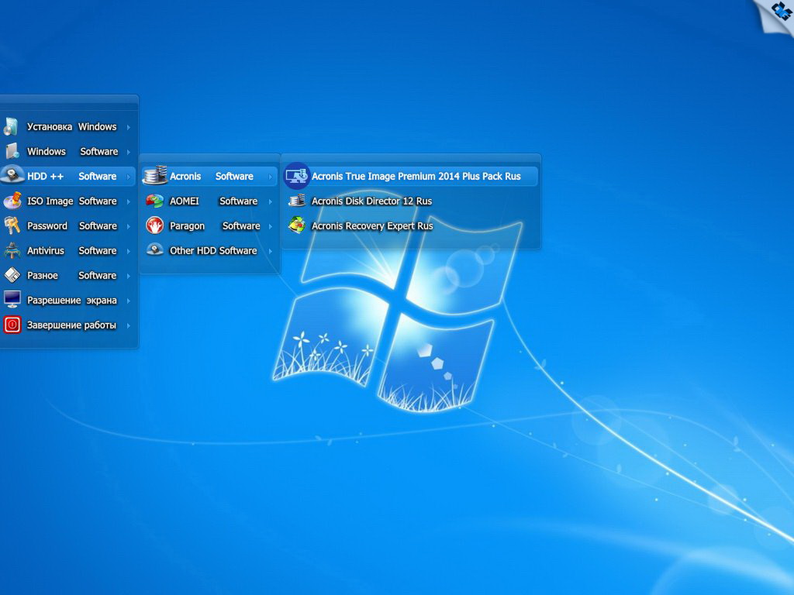Open the AOMEI Software submenu entry
Viewport: 794px width, 595px height.
coord(209,201)
